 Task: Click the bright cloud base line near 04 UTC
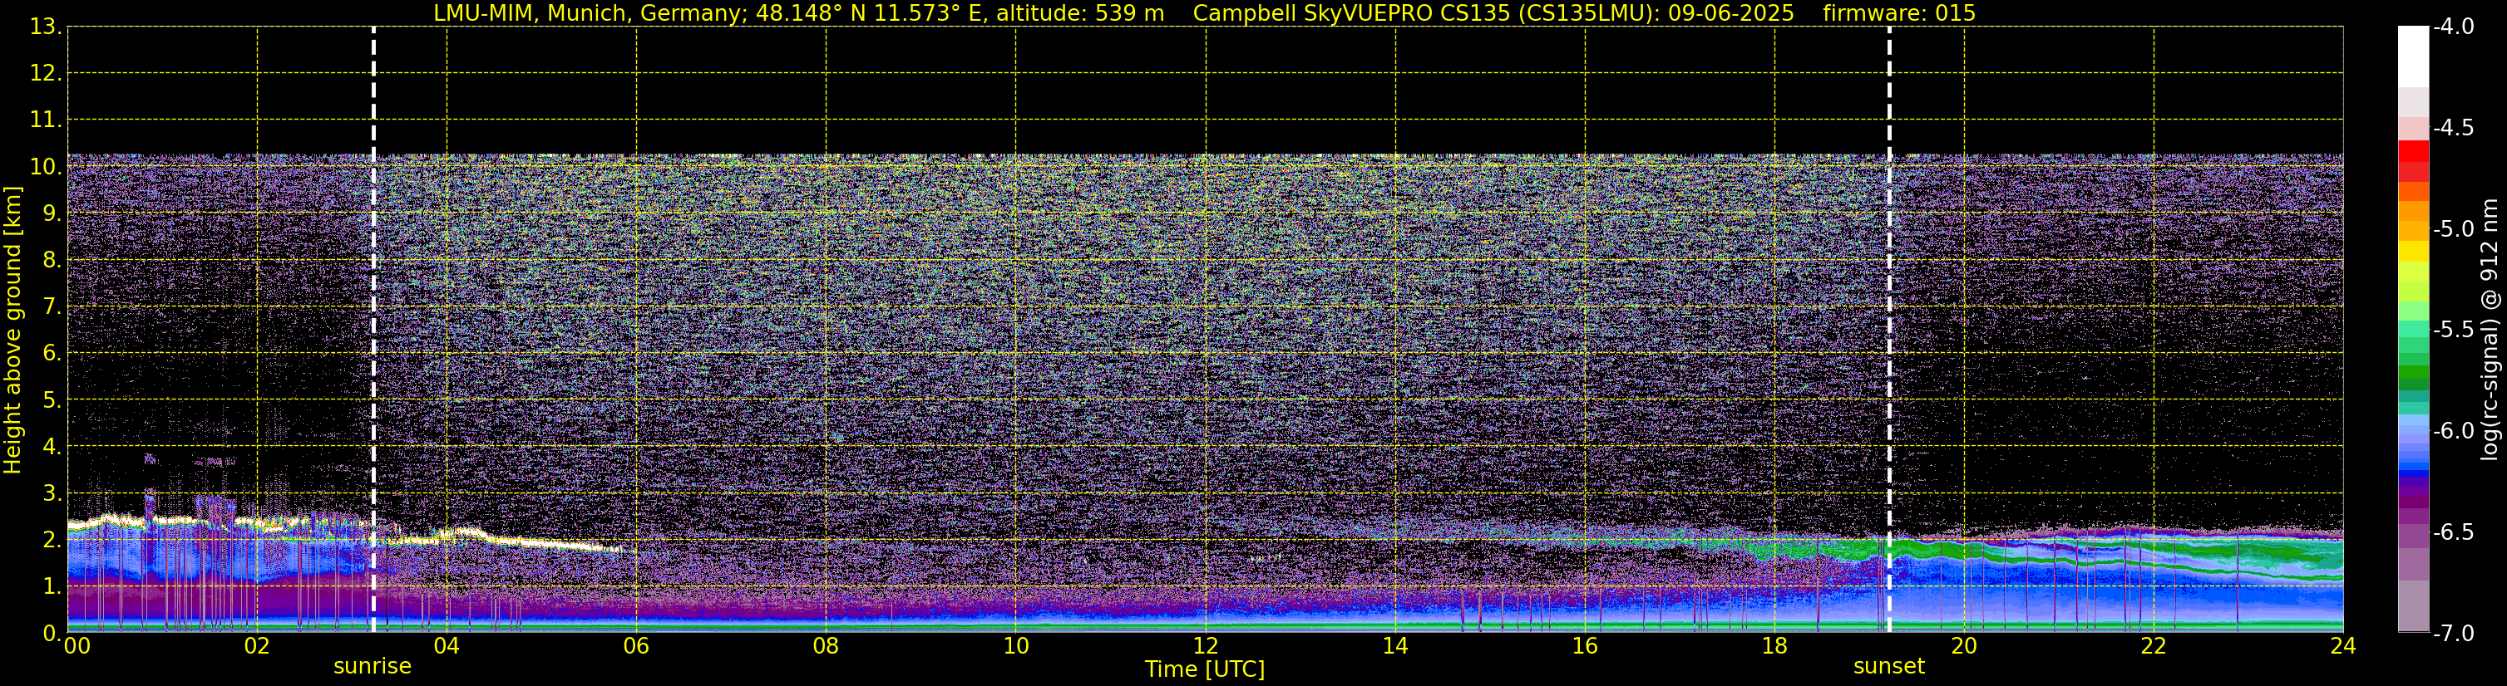point(467,533)
